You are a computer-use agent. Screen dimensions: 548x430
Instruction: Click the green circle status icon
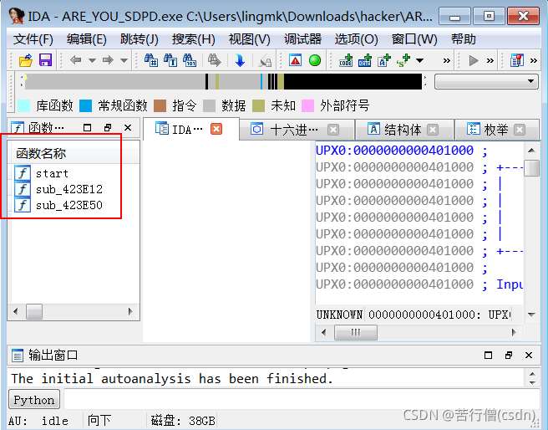point(315,60)
